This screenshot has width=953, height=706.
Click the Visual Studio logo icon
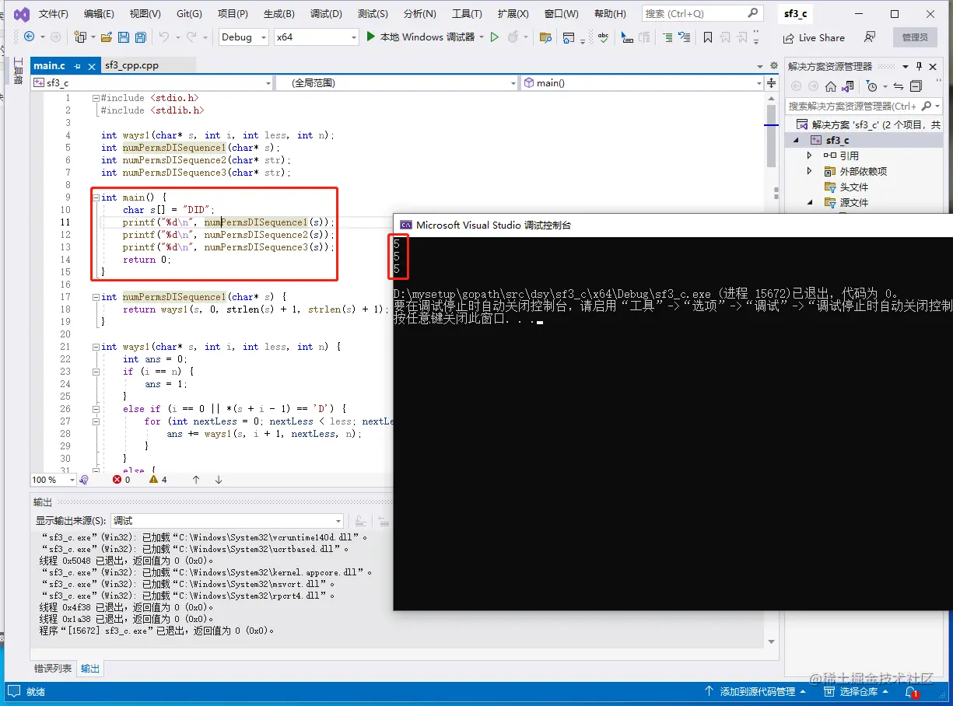click(22, 14)
